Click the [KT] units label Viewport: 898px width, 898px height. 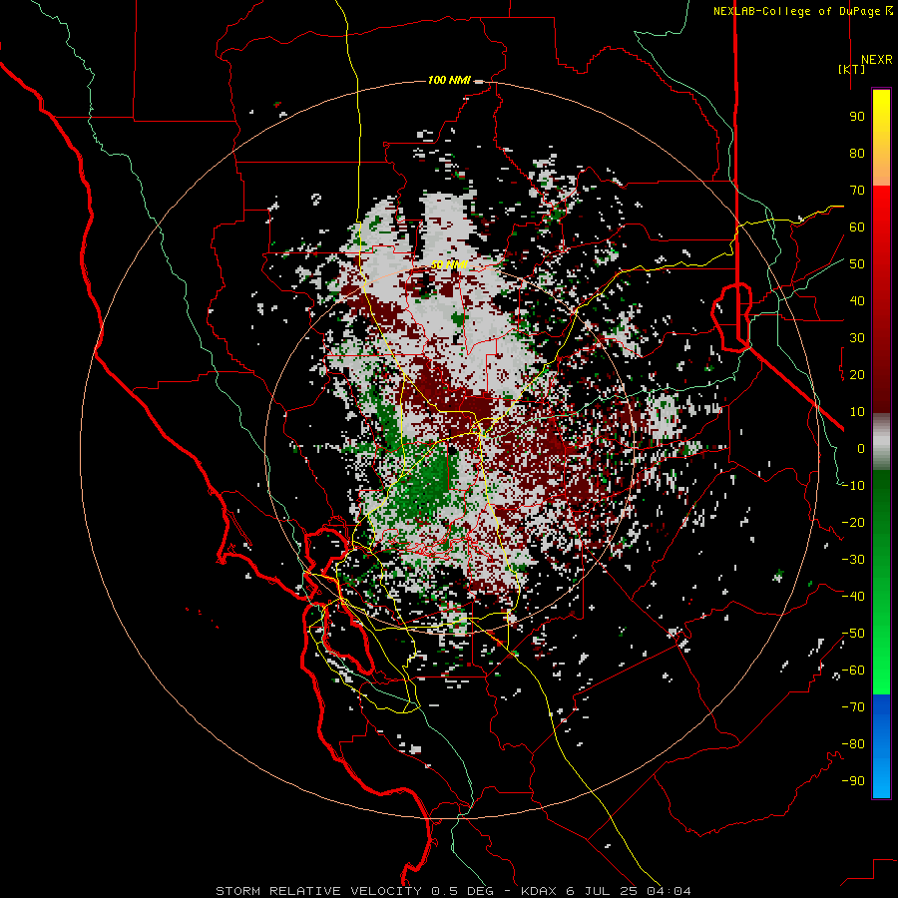click(x=852, y=69)
